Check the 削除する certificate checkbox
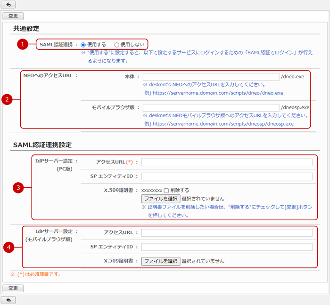This screenshot has height=305, width=330. (166, 190)
